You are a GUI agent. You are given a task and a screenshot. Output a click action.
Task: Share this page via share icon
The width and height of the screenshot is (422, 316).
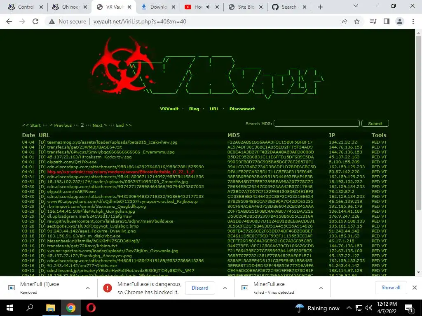tap(344, 21)
